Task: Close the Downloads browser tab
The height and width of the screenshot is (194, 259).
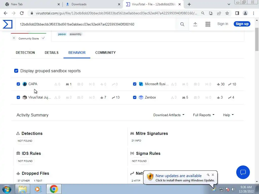Action: [x=119, y=5]
